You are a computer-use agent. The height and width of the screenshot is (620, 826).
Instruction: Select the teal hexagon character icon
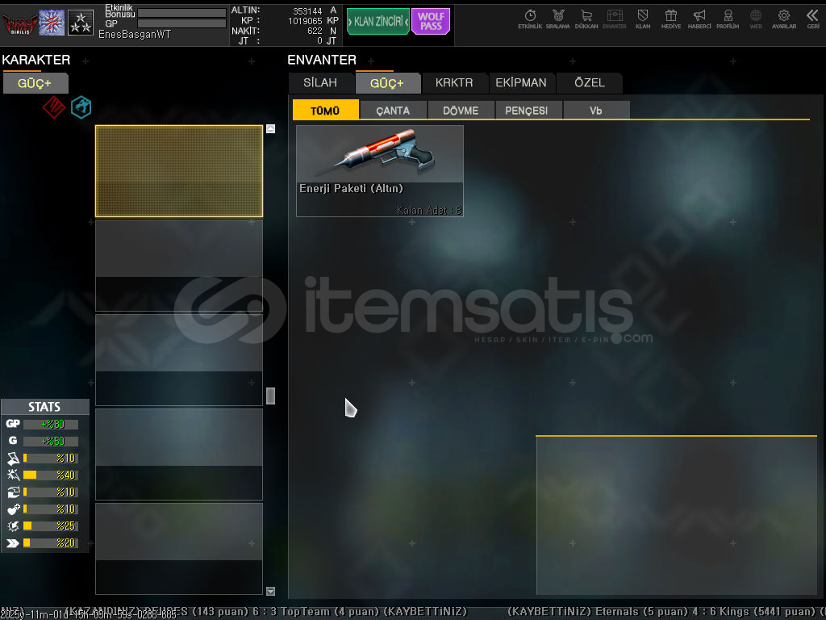(81, 107)
